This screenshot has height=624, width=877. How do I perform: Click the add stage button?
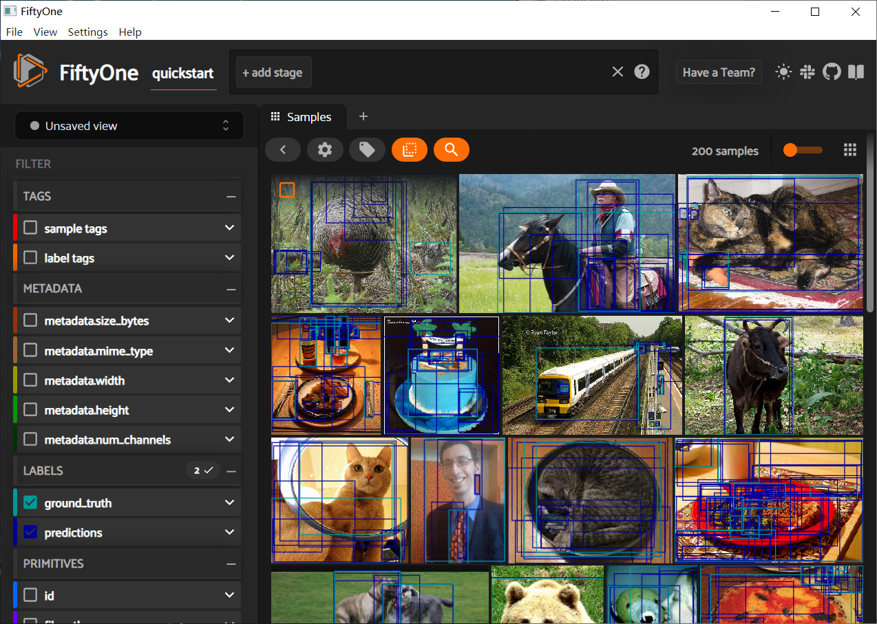click(x=274, y=72)
